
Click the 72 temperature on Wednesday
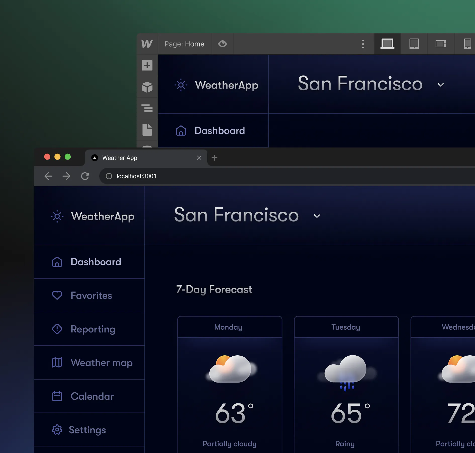coord(461,413)
